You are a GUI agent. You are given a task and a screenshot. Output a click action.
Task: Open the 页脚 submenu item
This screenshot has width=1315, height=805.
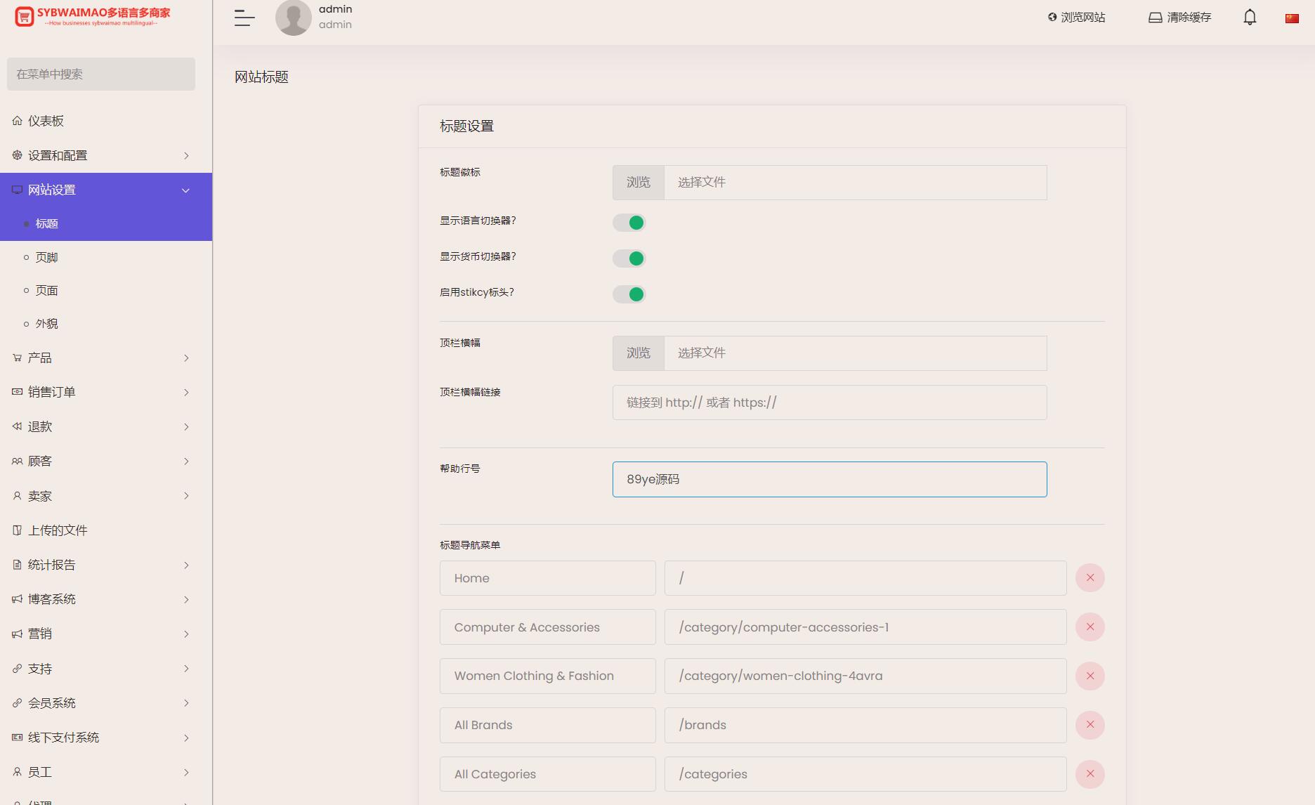[x=47, y=257]
